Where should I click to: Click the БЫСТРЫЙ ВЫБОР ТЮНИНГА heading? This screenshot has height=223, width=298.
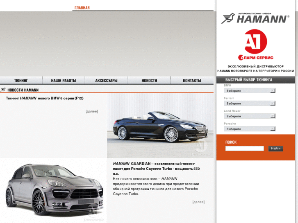pos(249,80)
